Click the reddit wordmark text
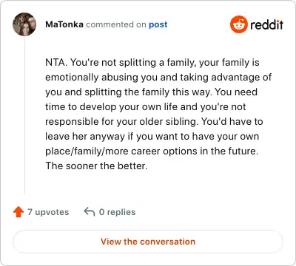296x266 pixels. click(266, 24)
